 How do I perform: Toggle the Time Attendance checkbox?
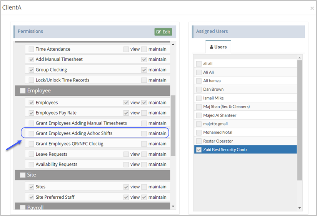point(31,49)
